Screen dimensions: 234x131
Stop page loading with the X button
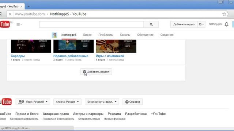10,14
